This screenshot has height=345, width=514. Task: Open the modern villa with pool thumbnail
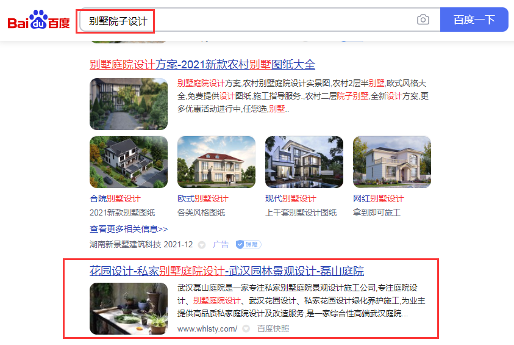pyautogui.click(x=304, y=162)
